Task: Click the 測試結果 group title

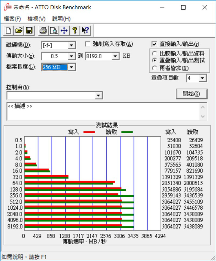Action: [x=106, y=125]
